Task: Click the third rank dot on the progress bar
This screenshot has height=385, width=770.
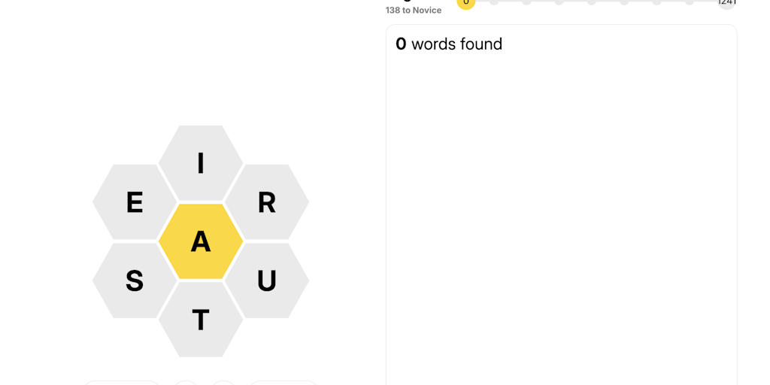Action: click(x=559, y=2)
